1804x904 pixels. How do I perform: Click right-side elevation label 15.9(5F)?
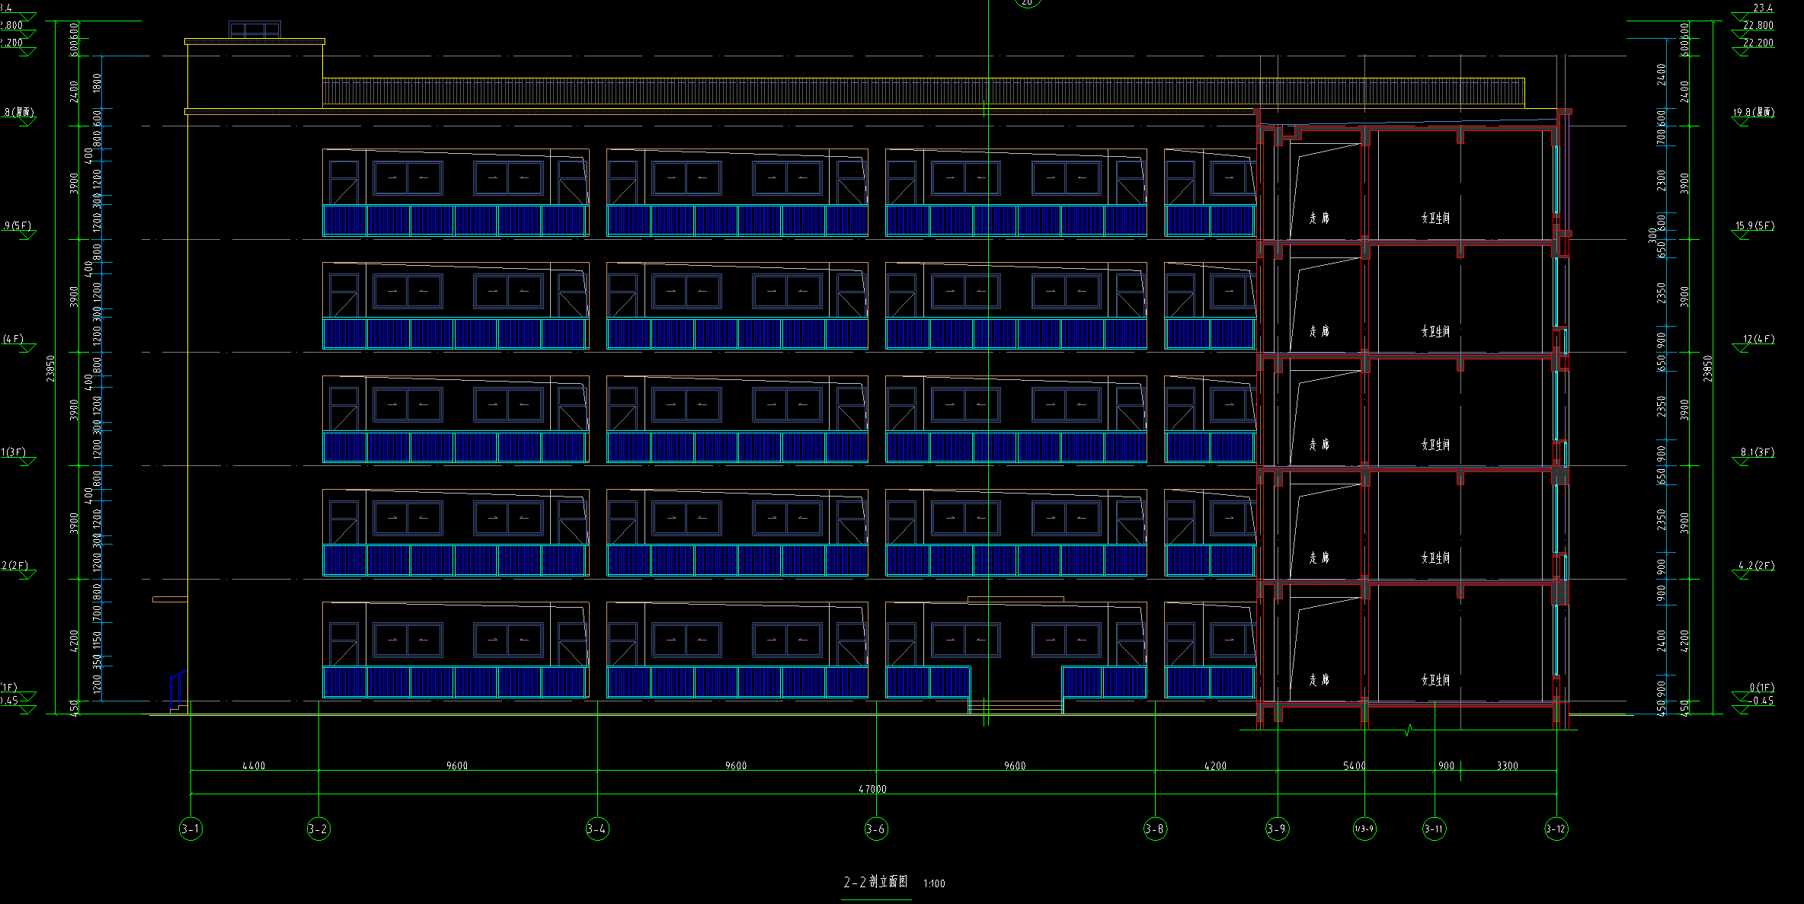(1755, 225)
